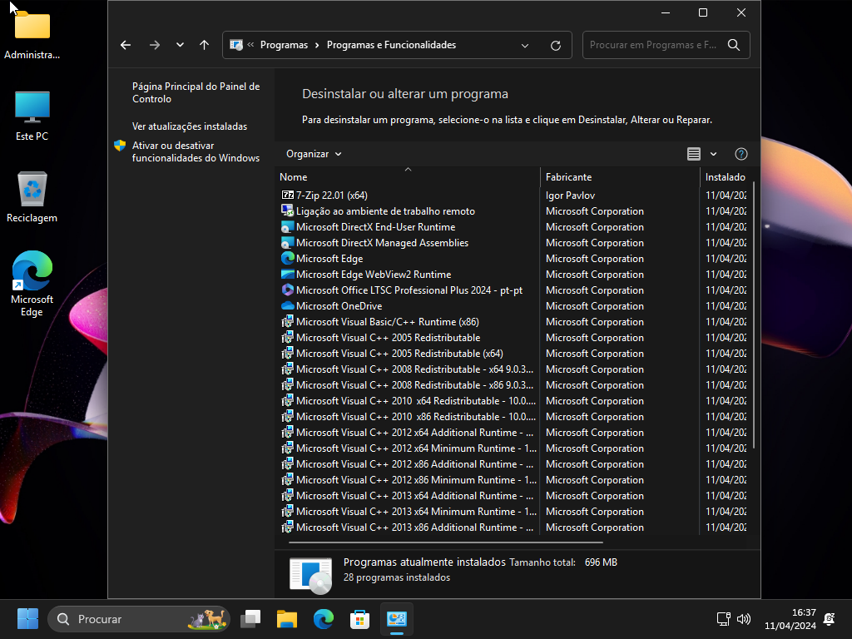This screenshot has height=639, width=852.
Task: Open Este PC desktop icon
Action: pos(32,116)
